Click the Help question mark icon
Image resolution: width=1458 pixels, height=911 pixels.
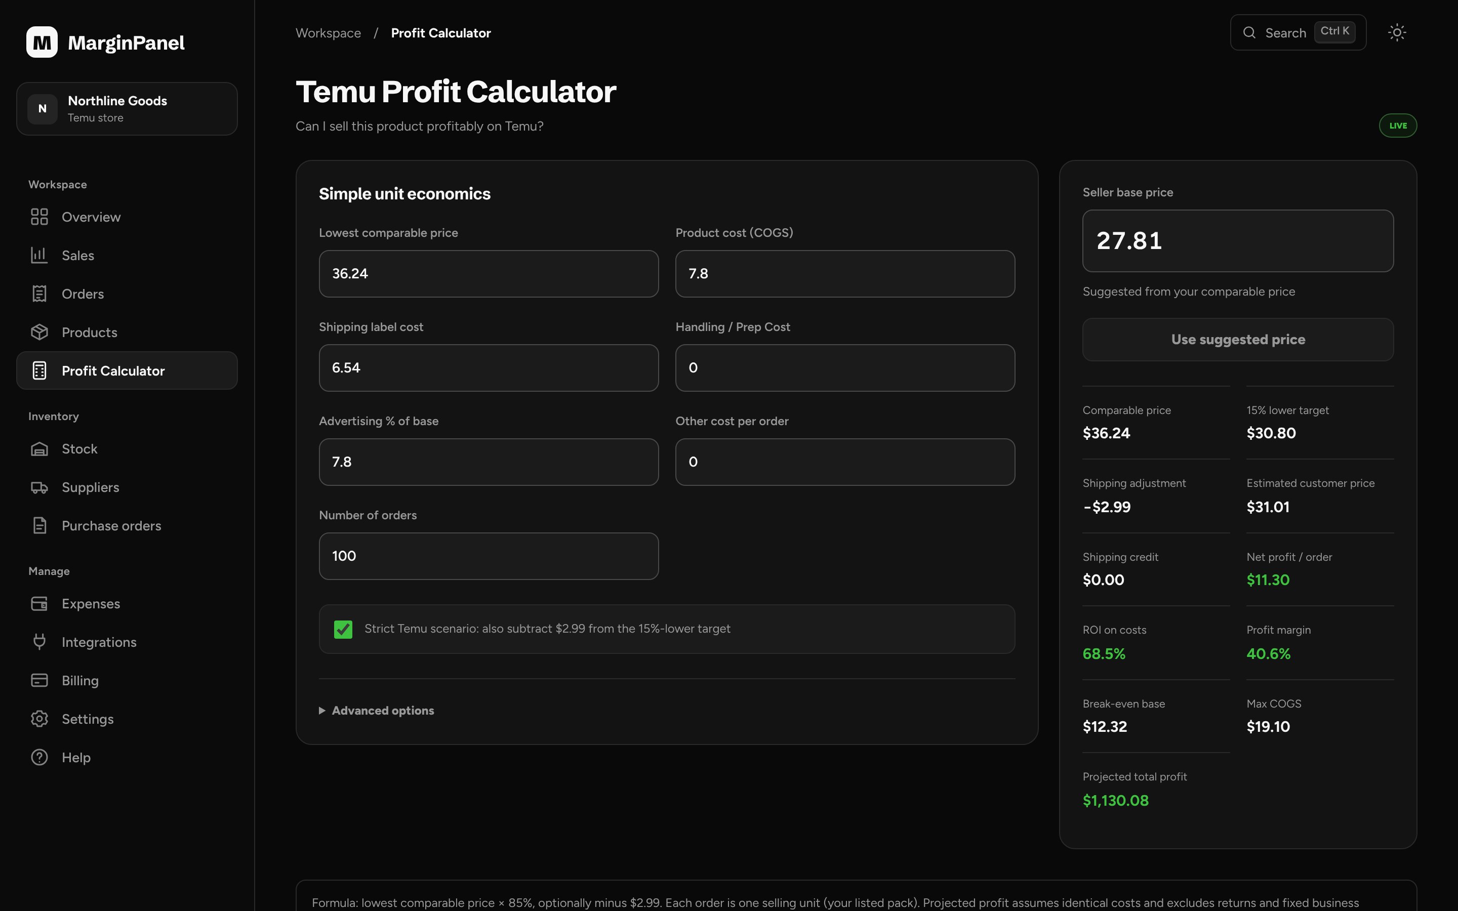point(39,758)
